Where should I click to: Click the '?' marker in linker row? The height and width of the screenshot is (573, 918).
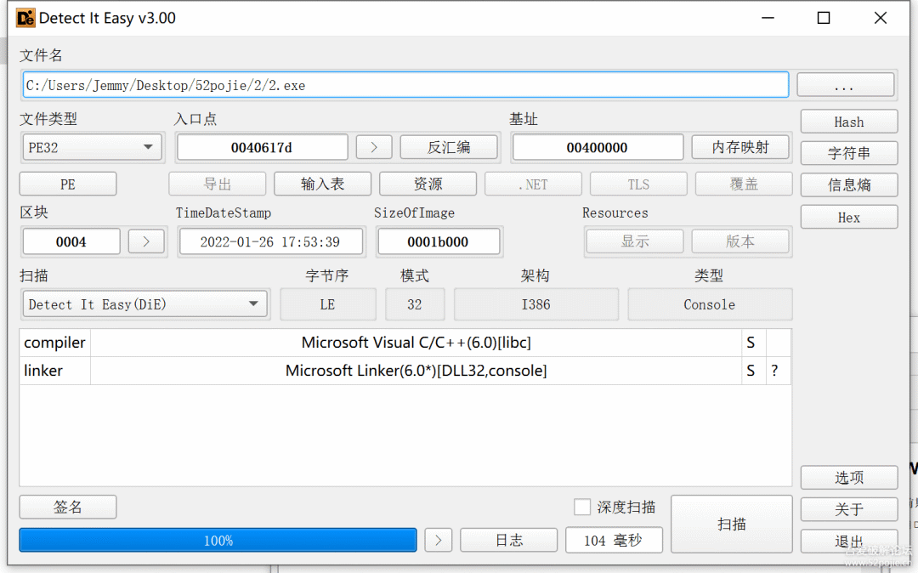(x=774, y=371)
